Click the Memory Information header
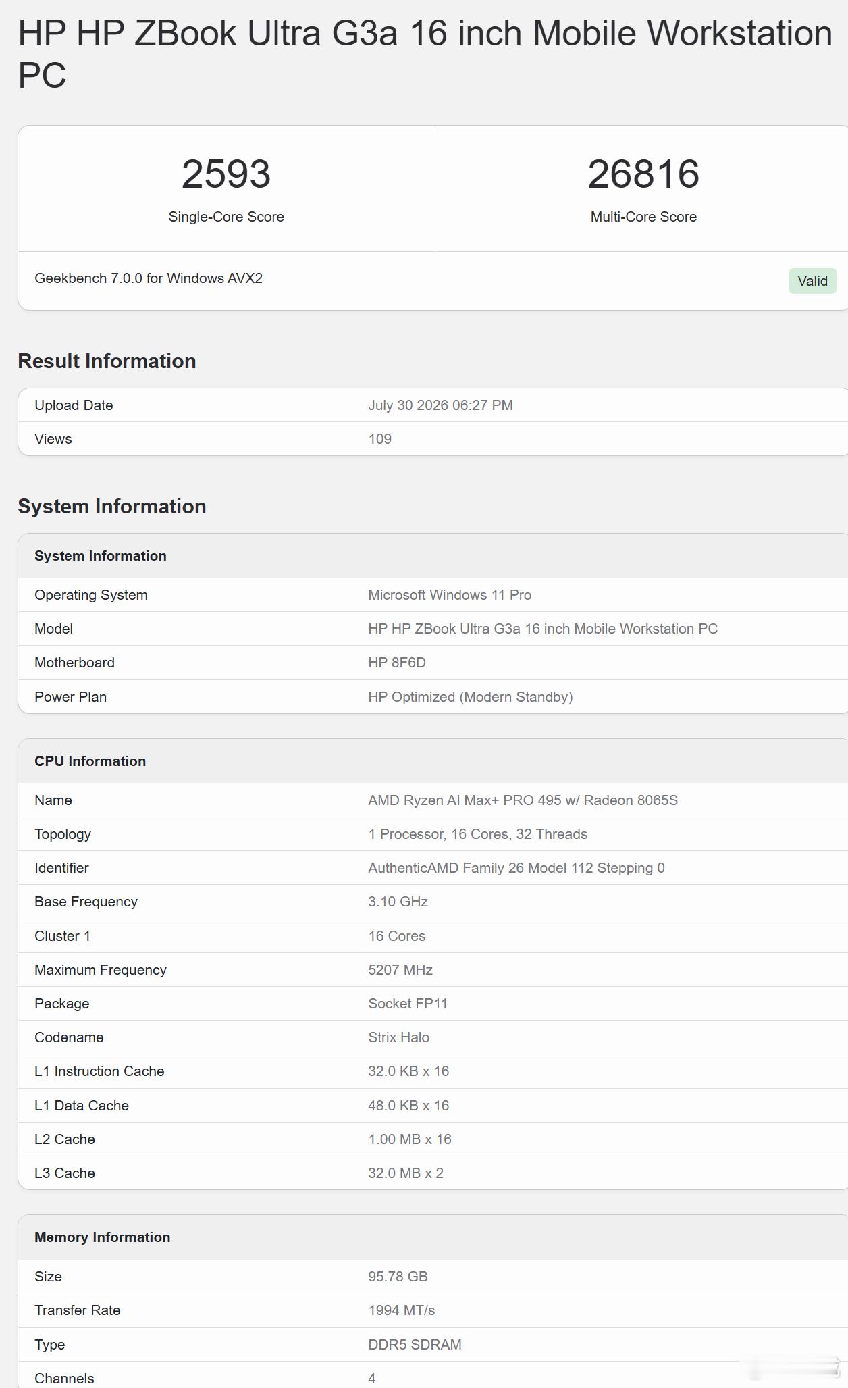 point(102,1237)
